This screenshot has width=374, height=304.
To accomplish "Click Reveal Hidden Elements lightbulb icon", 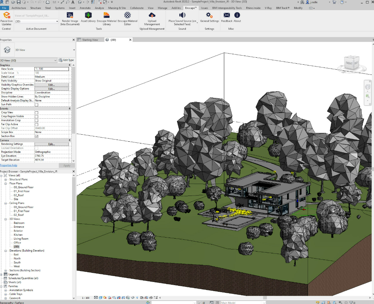I will [x=137, y=298].
